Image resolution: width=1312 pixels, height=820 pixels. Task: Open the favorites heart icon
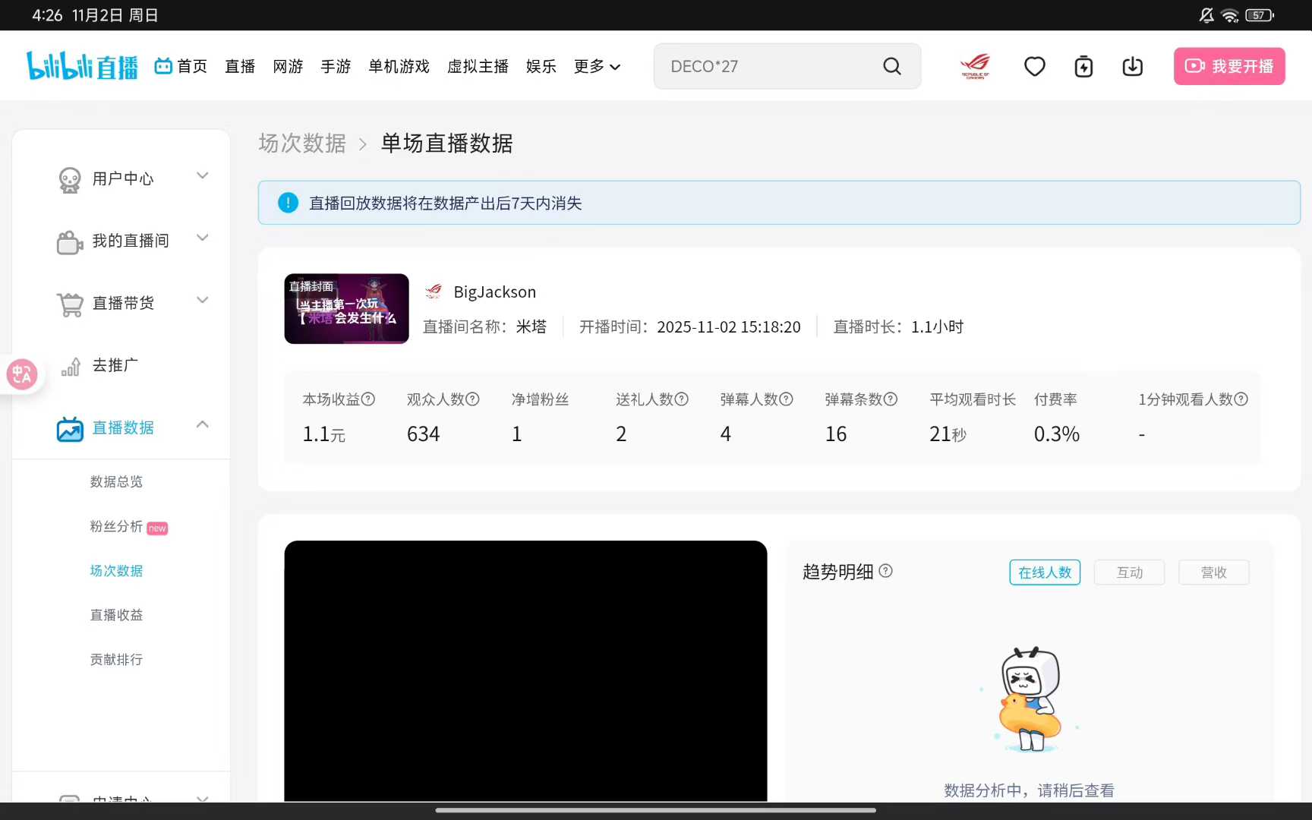click(x=1034, y=67)
